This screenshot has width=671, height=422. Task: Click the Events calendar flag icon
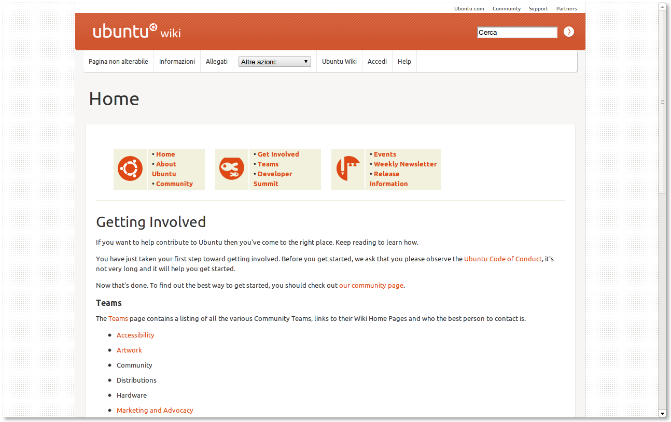[348, 169]
